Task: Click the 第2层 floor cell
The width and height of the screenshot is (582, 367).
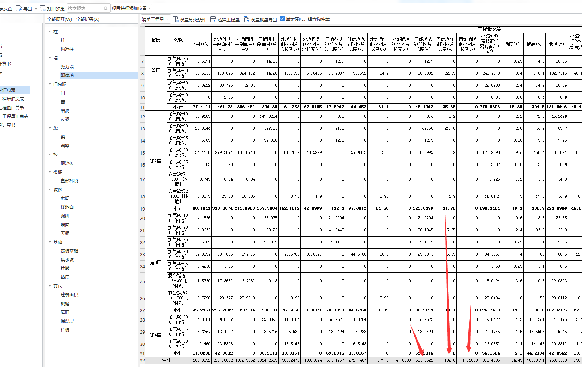Action: [156, 161]
